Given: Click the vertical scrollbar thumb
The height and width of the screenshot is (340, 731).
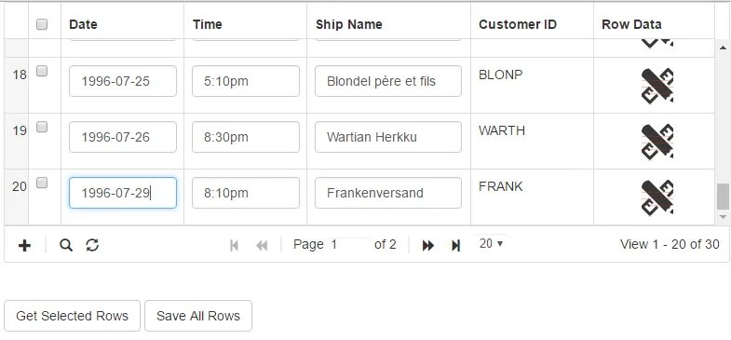Looking at the screenshot, I should pyautogui.click(x=723, y=197).
